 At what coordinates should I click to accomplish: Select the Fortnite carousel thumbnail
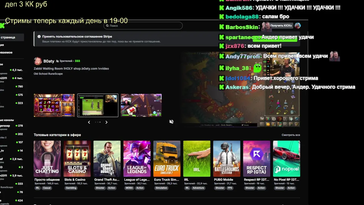pyautogui.click(x=141, y=105)
